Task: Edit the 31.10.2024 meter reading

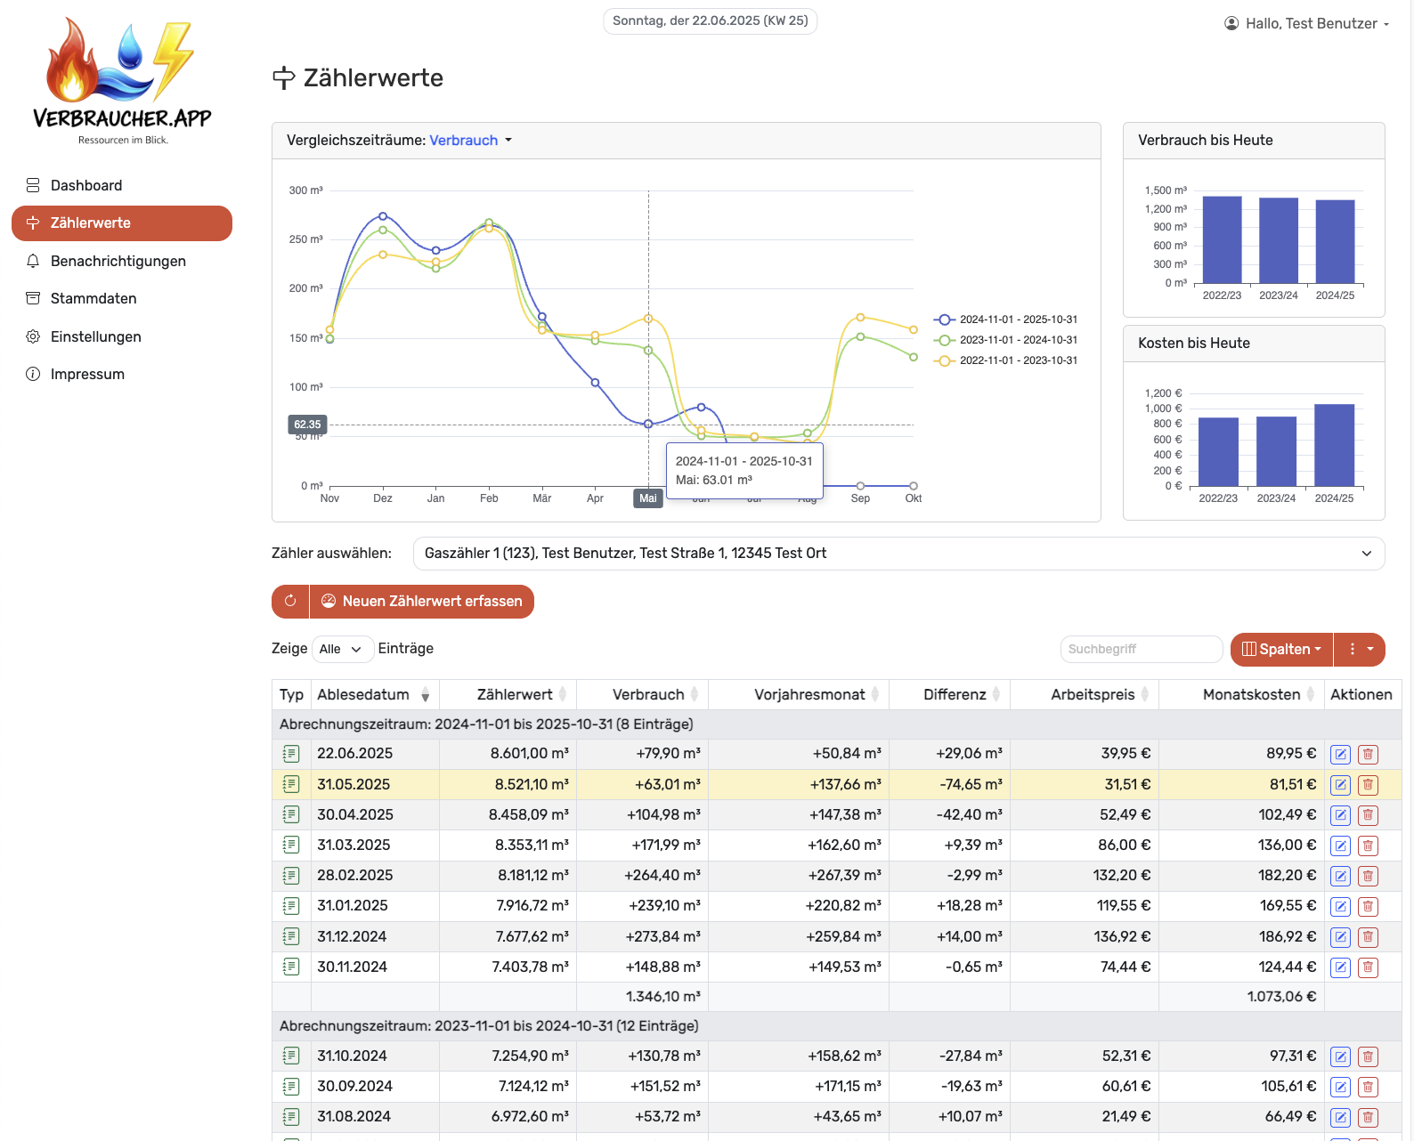Action: click(x=1340, y=1056)
